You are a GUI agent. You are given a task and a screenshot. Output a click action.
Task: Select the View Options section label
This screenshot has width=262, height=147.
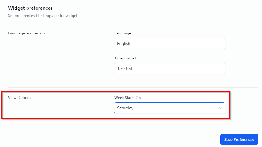coord(20,98)
